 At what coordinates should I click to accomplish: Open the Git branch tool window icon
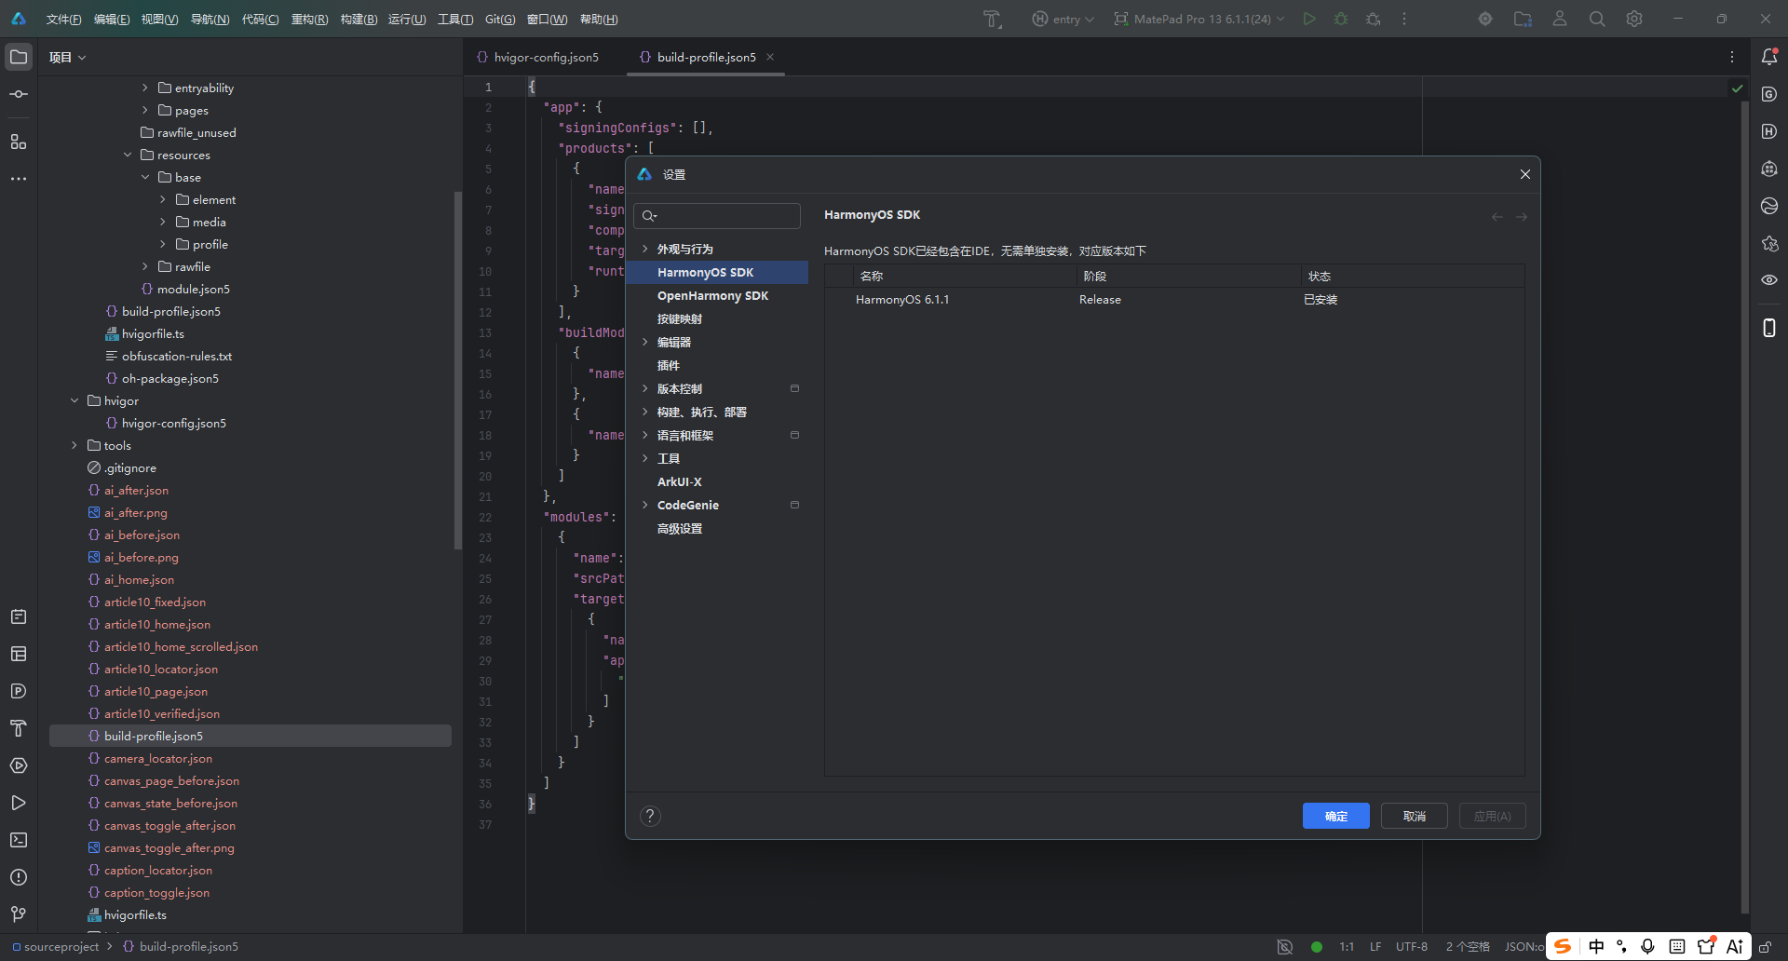(19, 914)
